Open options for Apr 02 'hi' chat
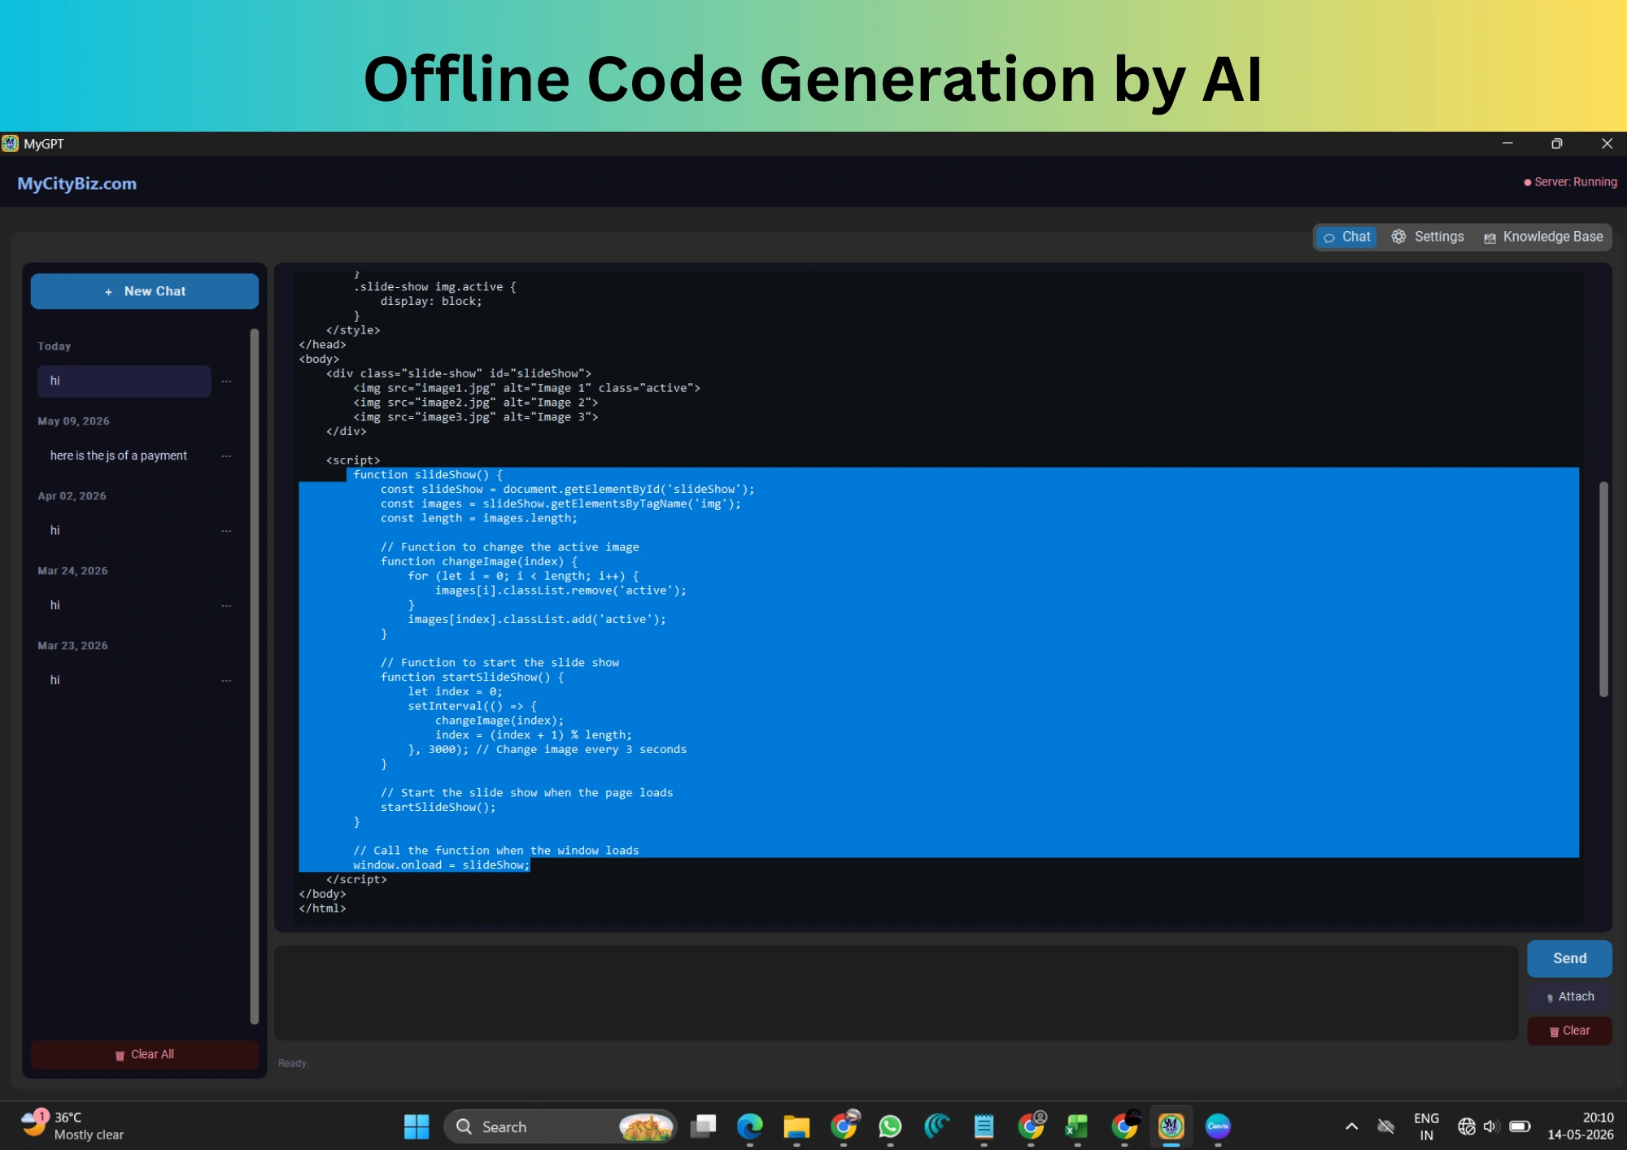 (226, 530)
